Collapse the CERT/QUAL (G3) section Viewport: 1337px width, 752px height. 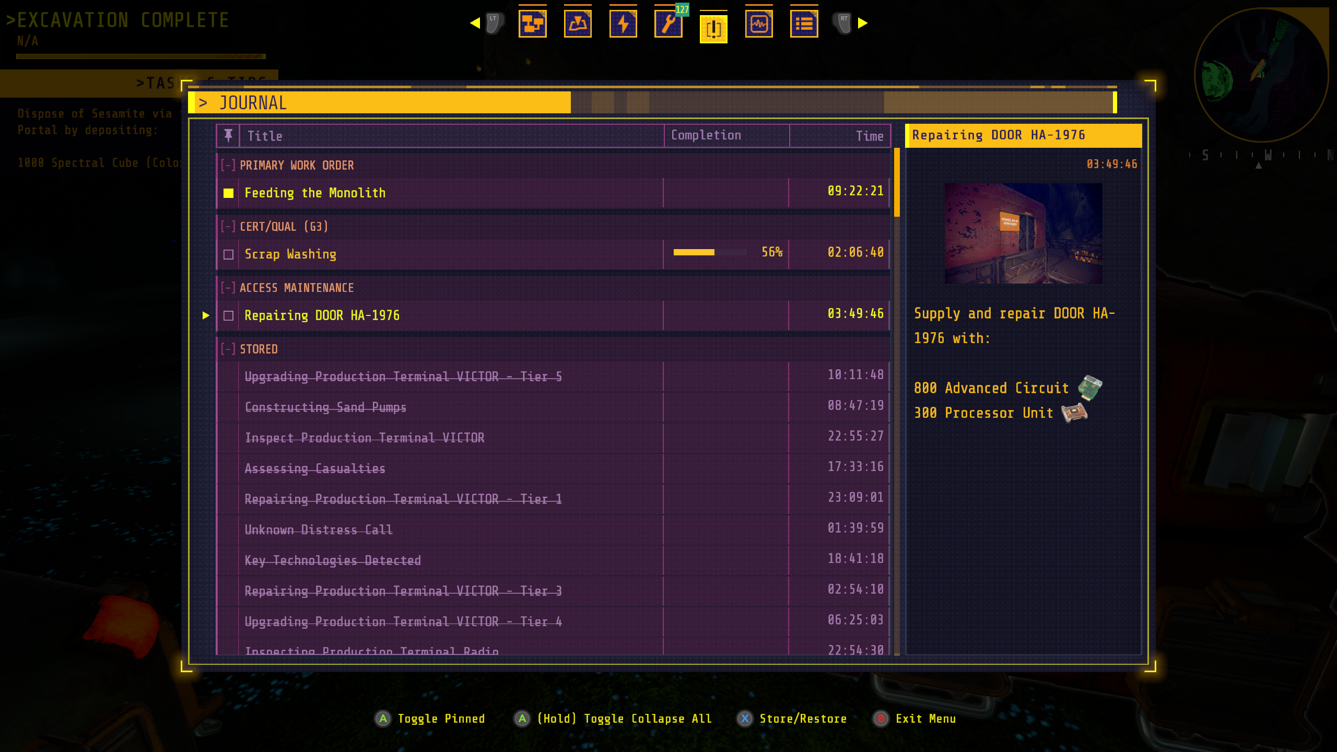[228, 227]
